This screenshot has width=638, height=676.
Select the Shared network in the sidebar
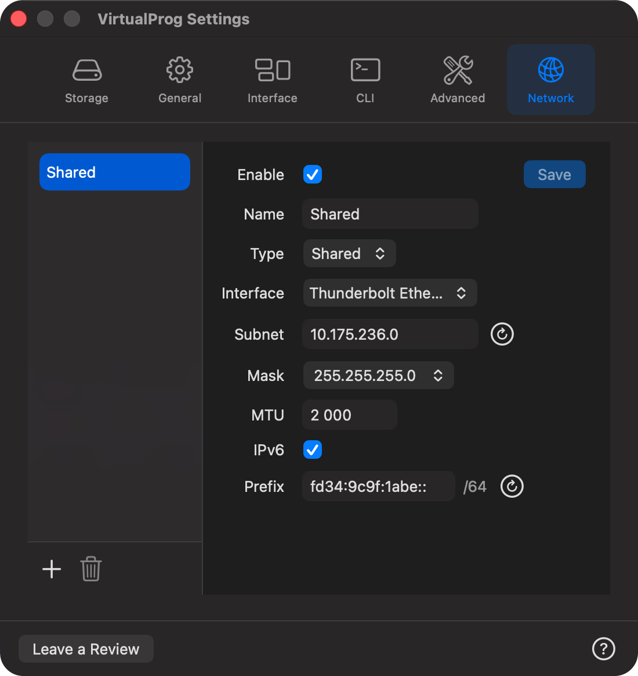[114, 172]
